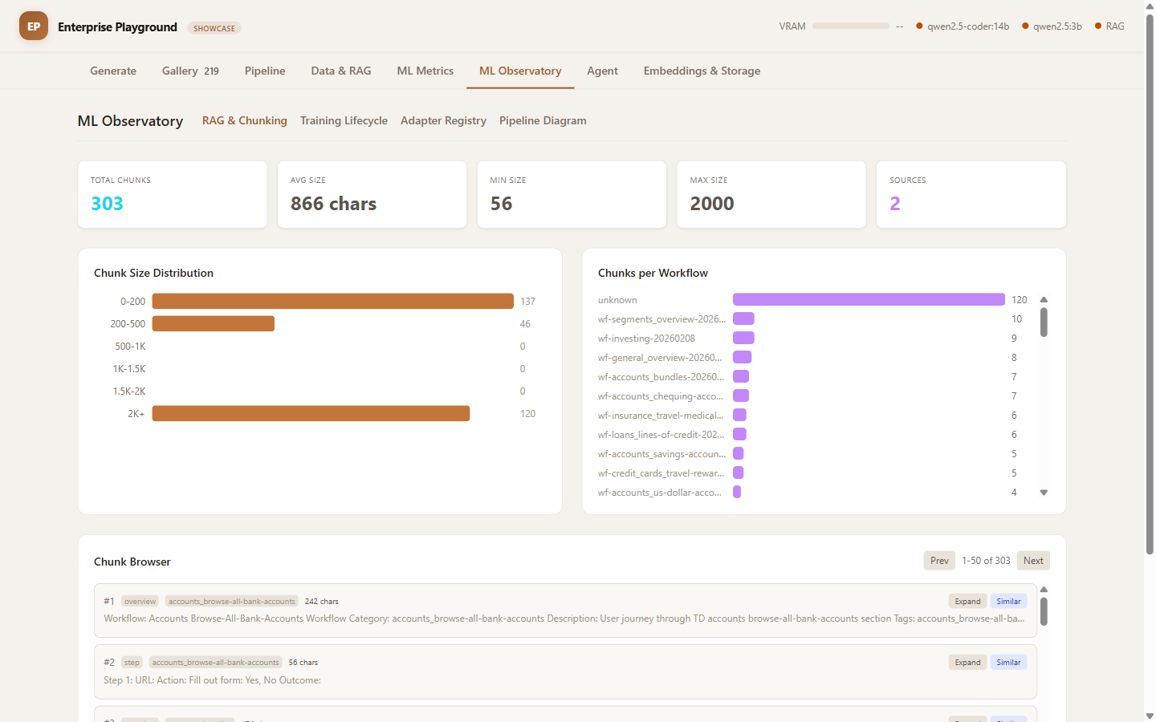Open the Pipeline Diagram sub-tab
1156x722 pixels.
543,120
